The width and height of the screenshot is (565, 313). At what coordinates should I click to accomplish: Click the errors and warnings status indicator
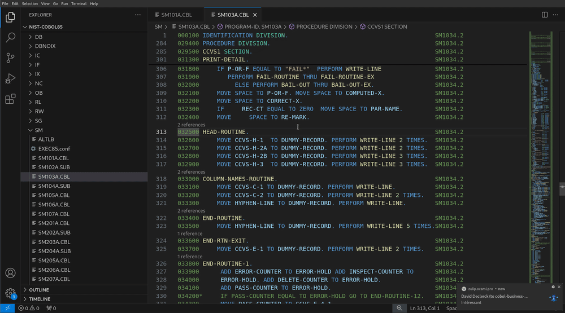click(x=29, y=308)
